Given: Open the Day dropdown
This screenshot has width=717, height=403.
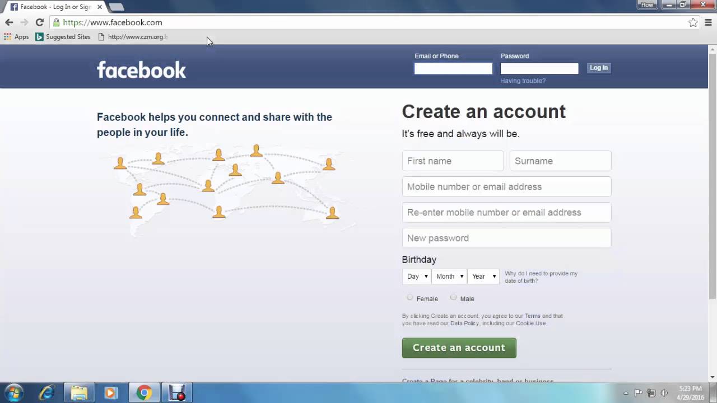Looking at the screenshot, I should pyautogui.click(x=417, y=276).
